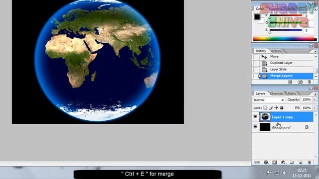
Task: Click the Background layer thumbnail
Action: click(265, 127)
